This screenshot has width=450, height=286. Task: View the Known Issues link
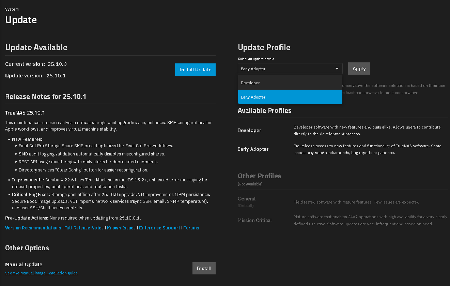click(x=121, y=228)
